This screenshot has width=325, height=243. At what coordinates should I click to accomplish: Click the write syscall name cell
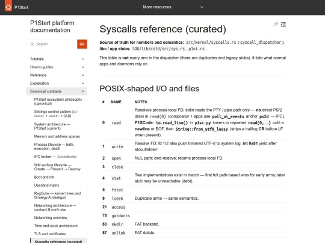click(117, 146)
